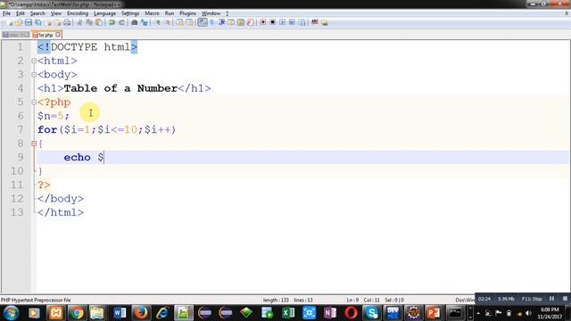Viewport: 571px width, 321px height.
Task: Click the Document Map toolbar icon
Action: (241, 22)
